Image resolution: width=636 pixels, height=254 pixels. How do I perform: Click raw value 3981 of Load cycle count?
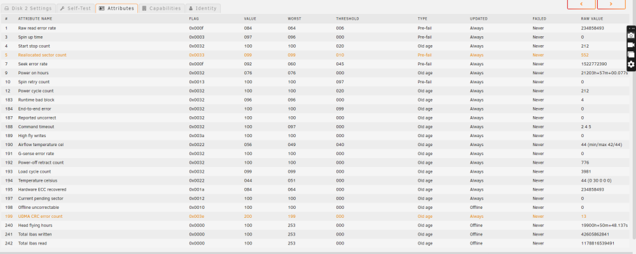(x=586, y=171)
